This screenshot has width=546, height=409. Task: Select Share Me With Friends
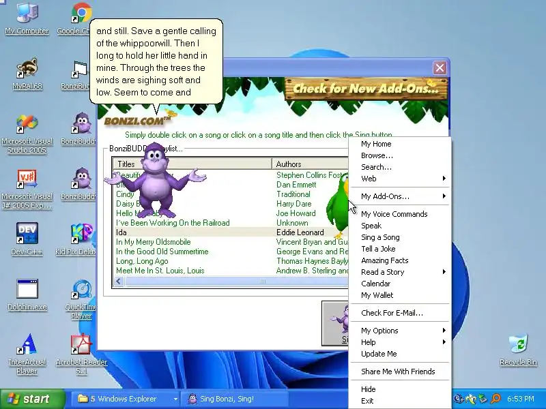click(399, 372)
